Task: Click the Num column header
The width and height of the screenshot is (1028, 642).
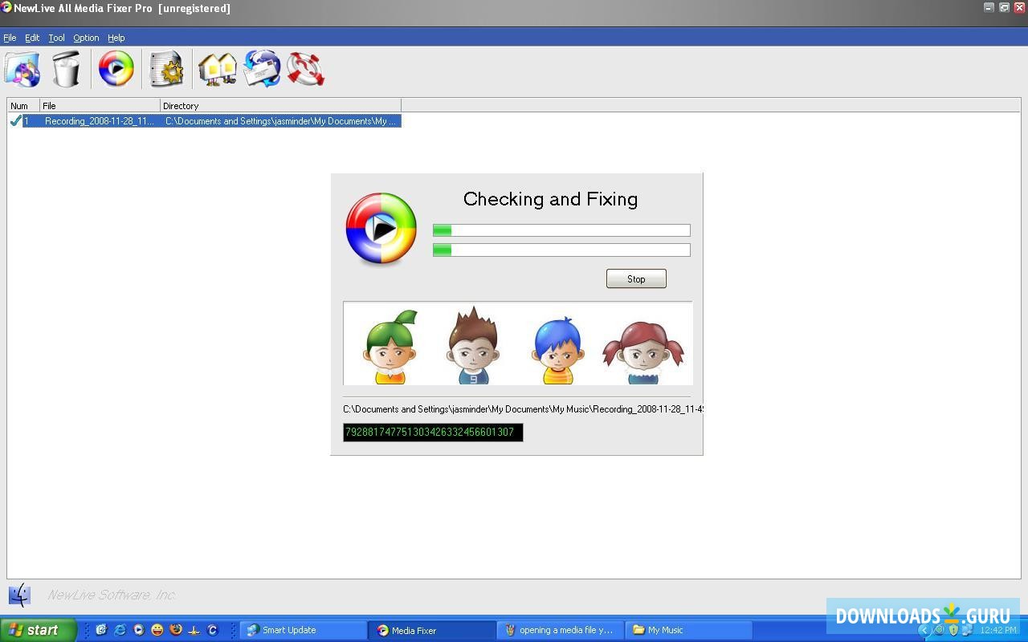Action: [23, 105]
